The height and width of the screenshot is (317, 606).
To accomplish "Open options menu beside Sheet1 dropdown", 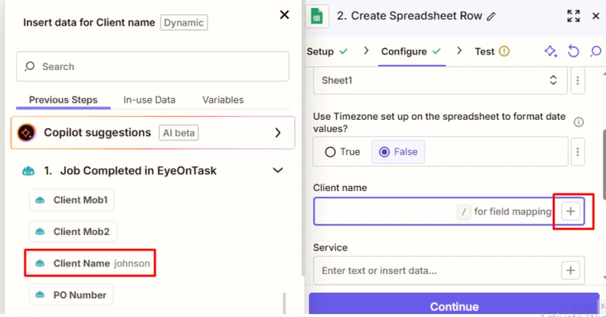I will (578, 80).
